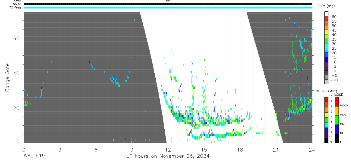This screenshot has height=162, width=351.
Task: Click the '25' label on the ELEV scale
Action: (x=334, y=48)
